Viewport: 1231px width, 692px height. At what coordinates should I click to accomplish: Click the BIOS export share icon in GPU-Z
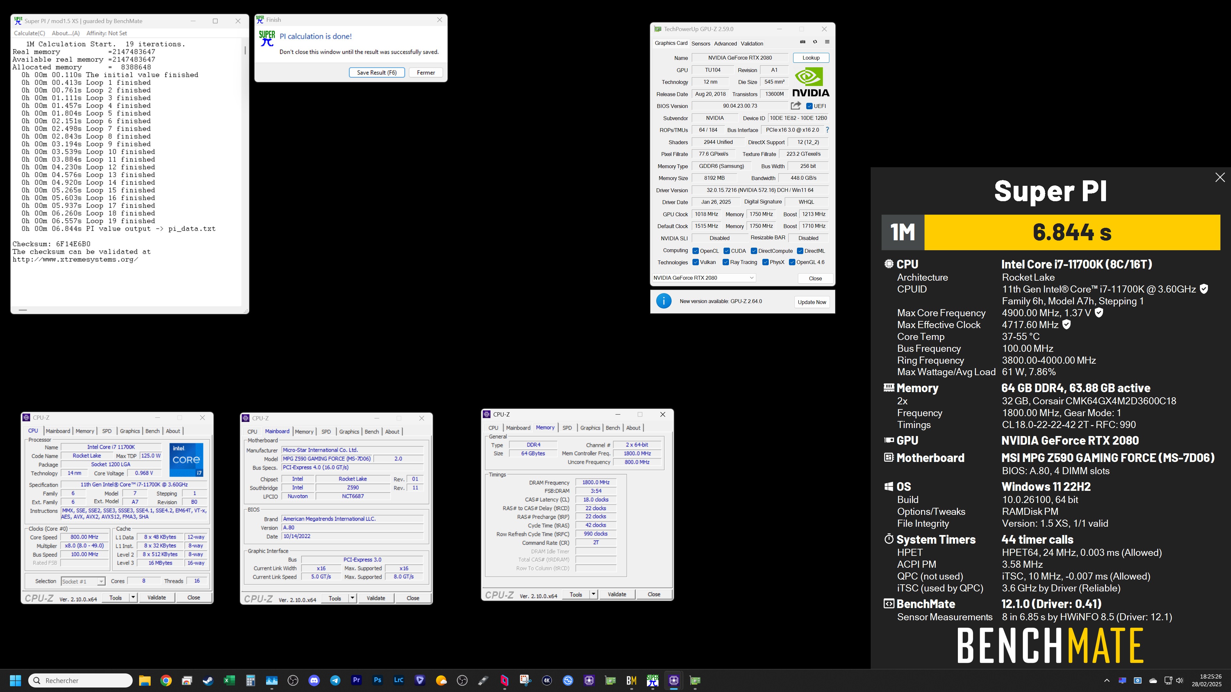[796, 105]
